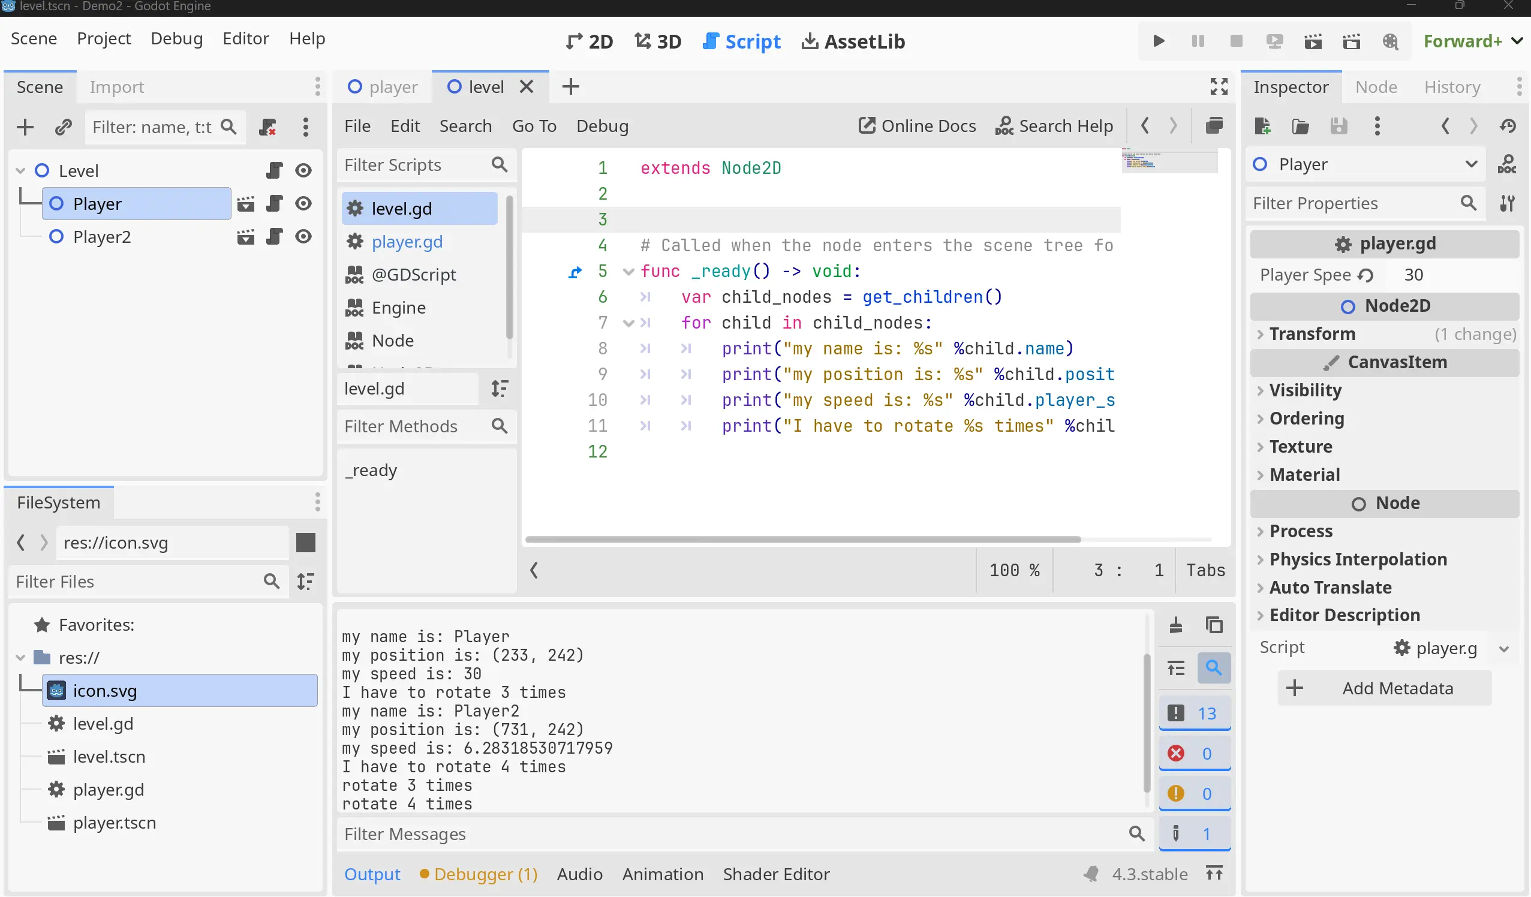Open the script attached to Level
This screenshot has height=897, width=1531.
click(275, 171)
